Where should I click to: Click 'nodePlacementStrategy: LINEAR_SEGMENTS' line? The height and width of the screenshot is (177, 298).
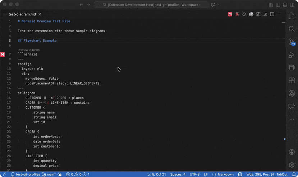tap(62, 83)
